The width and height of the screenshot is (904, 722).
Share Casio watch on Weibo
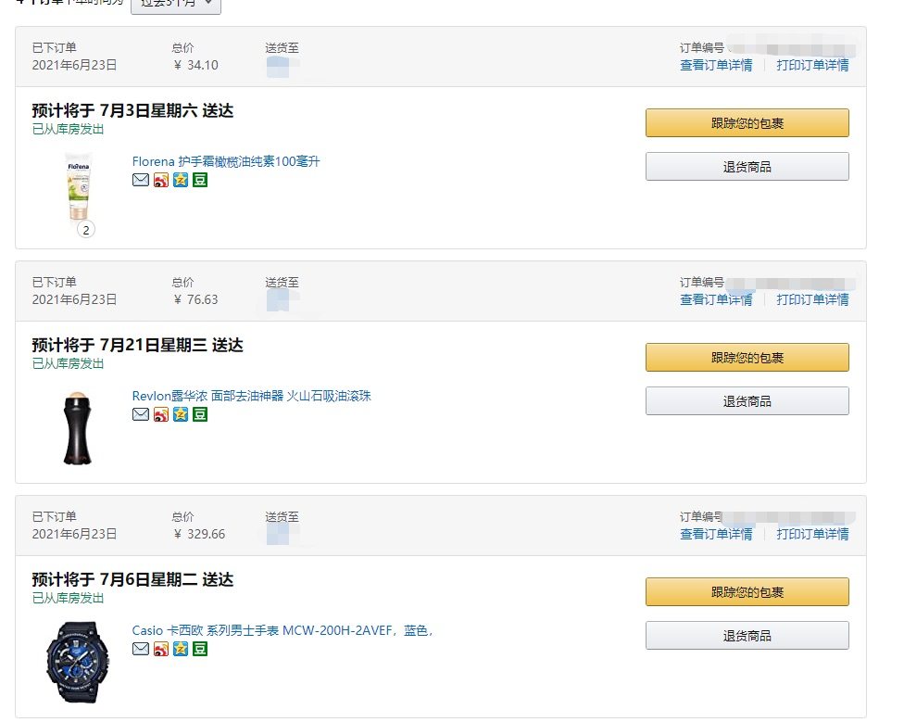point(160,649)
